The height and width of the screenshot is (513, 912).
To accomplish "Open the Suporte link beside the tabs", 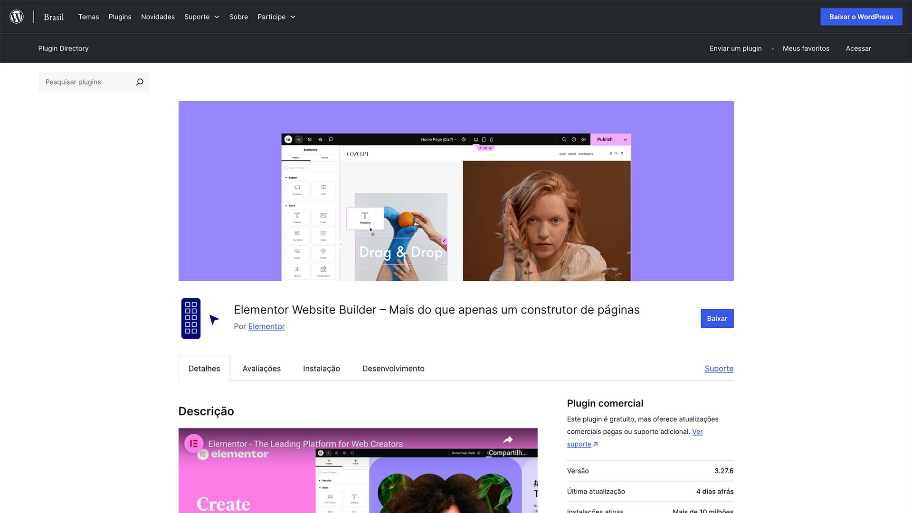I will [719, 369].
